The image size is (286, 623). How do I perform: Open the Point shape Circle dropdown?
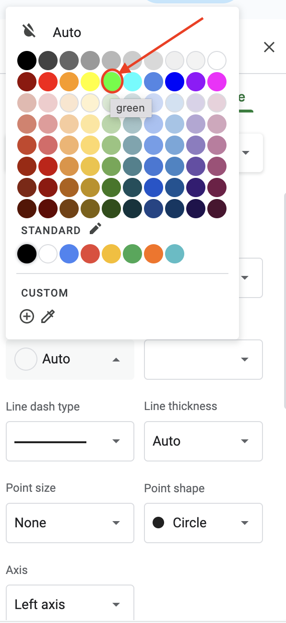203,523
